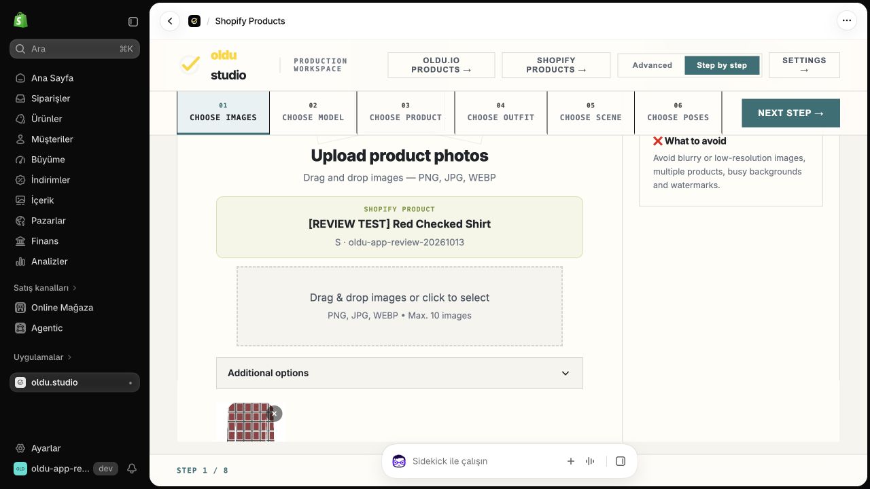Expand Uygulamalar section
The image size is (870, 489).
43,357
